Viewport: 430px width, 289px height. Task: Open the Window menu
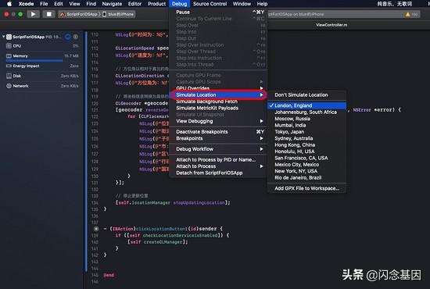(x=242, y=4)
